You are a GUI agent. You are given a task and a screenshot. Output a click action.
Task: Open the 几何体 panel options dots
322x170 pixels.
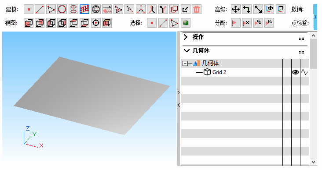point(301,53)
